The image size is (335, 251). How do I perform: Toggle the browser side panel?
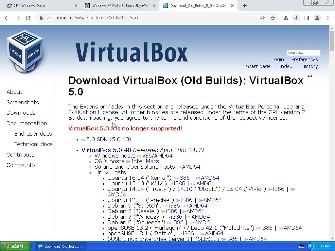307,18
